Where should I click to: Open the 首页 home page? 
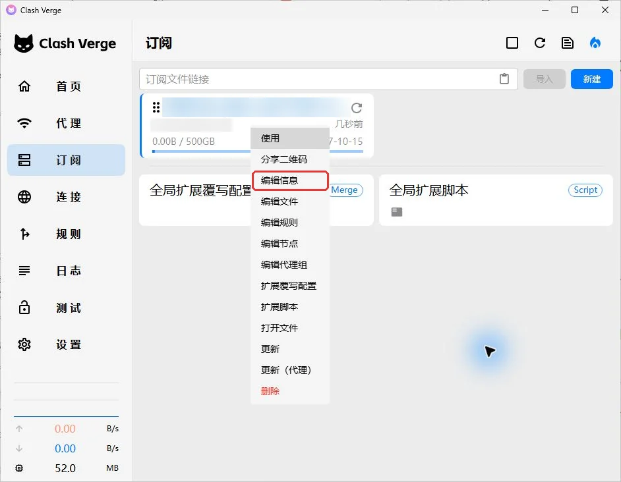tap(66, 86)
